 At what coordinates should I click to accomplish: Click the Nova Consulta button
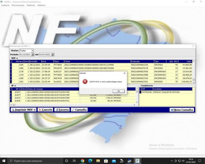182,110
